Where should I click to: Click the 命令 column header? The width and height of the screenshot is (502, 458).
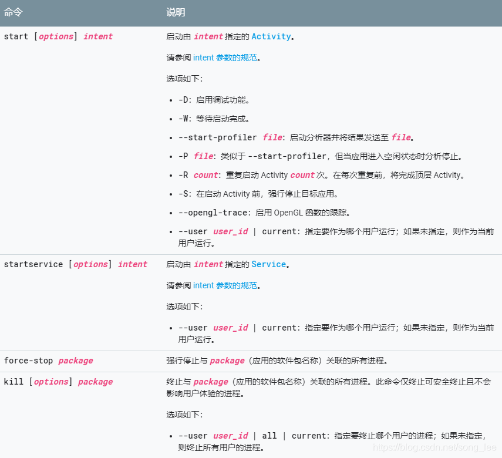(x=13, y=12)
